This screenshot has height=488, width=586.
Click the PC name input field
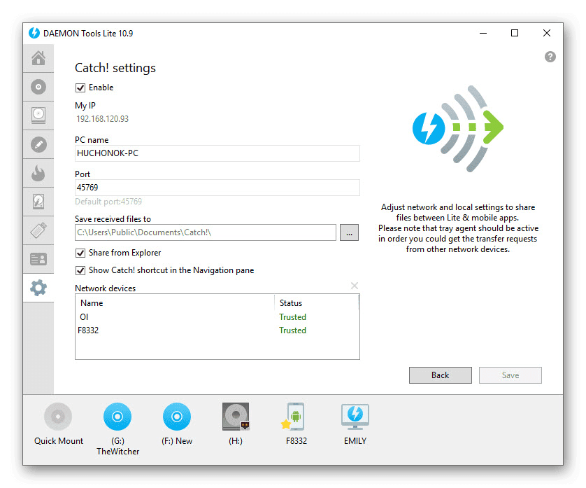(x=217, y=153)
